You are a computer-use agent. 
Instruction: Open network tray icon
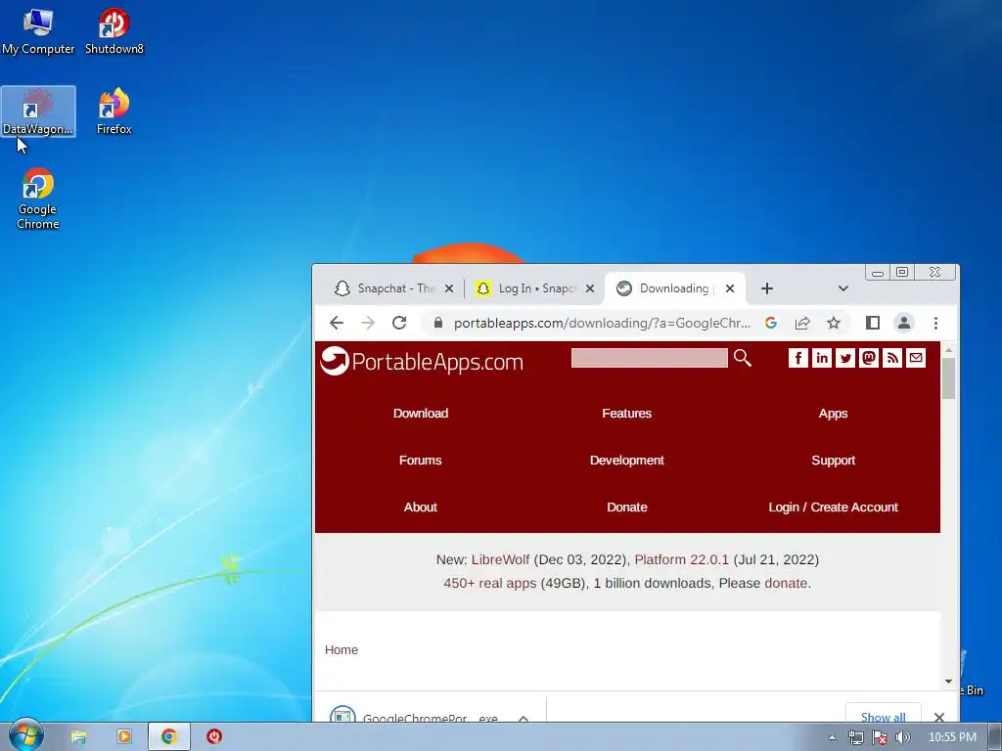coord(855,737)
